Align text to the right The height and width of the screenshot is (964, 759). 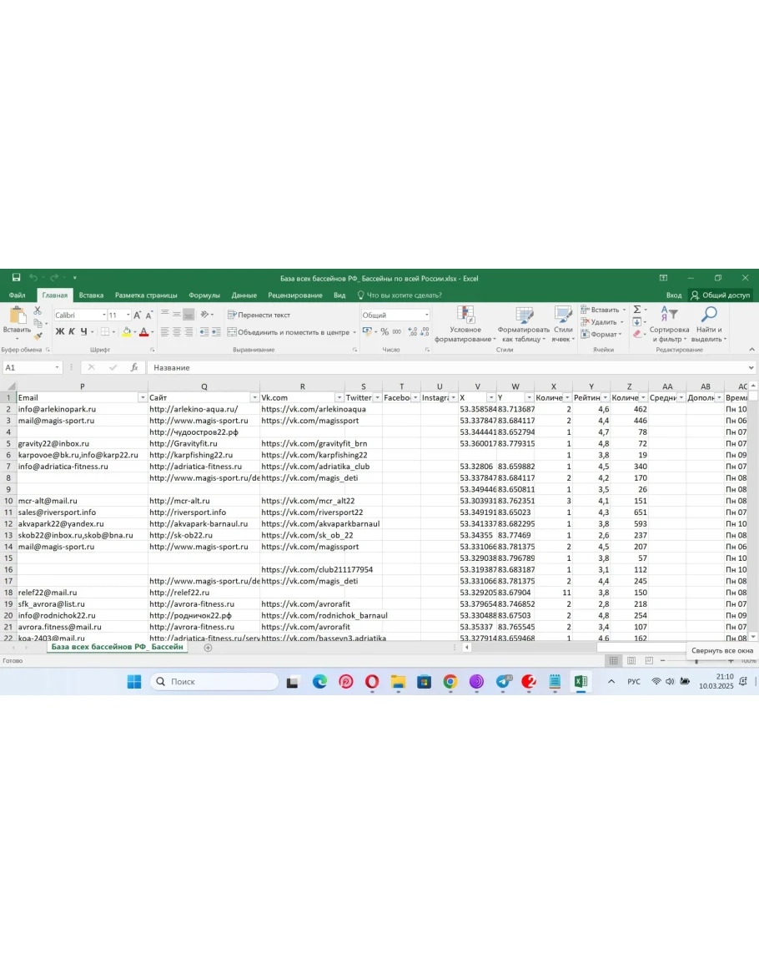pyautogui.click(x=188, y=332)
